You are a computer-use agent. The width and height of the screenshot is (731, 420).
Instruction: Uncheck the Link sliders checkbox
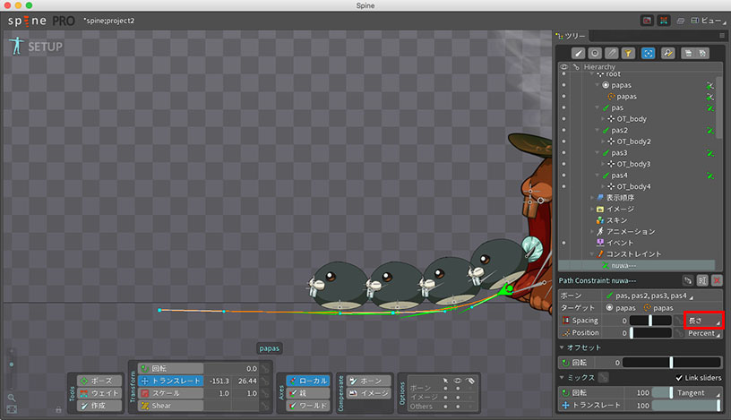(679, 378)
